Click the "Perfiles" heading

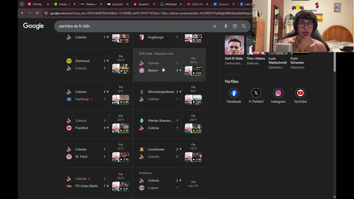(231, 82)
